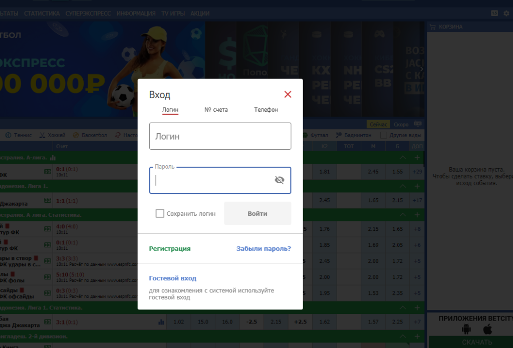Click plus on А-лига Статистика header
Image resolution: width=513 pixels, height=348 pixels.
[x=417, y=215]
